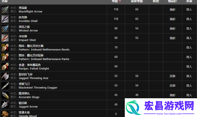The image size is (197, 117).
Task: Click level 60 in Feltail Delight row
Action: point(116,67)
